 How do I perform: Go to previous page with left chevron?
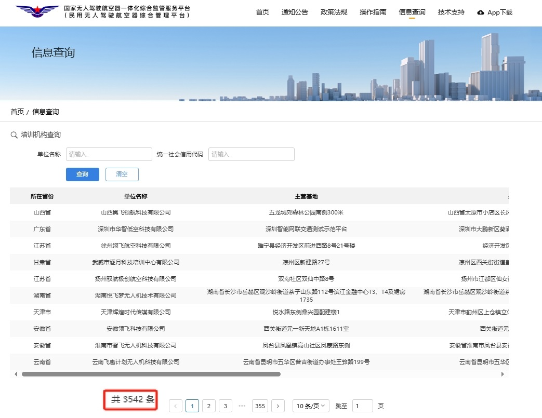[176, 406]
